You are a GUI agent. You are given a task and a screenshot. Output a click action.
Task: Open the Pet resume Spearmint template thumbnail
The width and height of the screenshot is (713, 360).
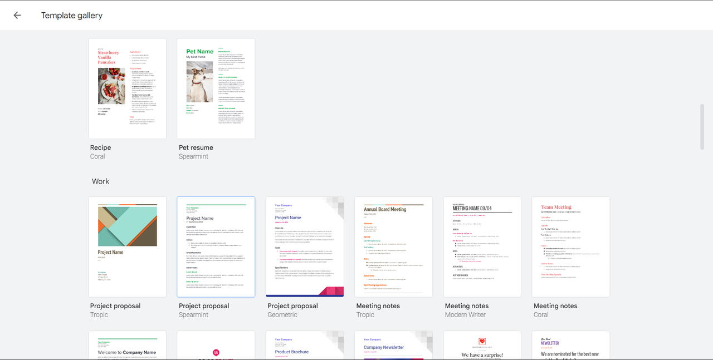tap(216, 88)
